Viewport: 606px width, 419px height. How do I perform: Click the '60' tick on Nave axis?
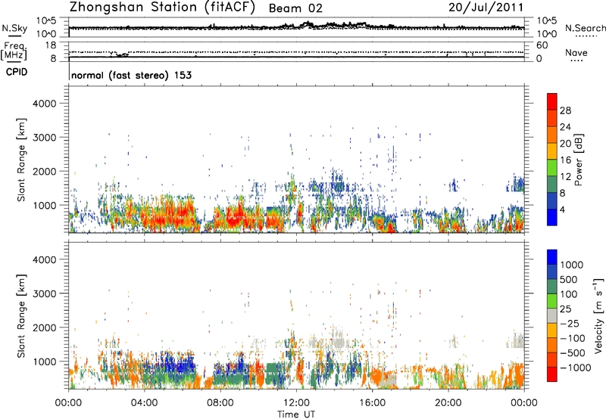542,45
